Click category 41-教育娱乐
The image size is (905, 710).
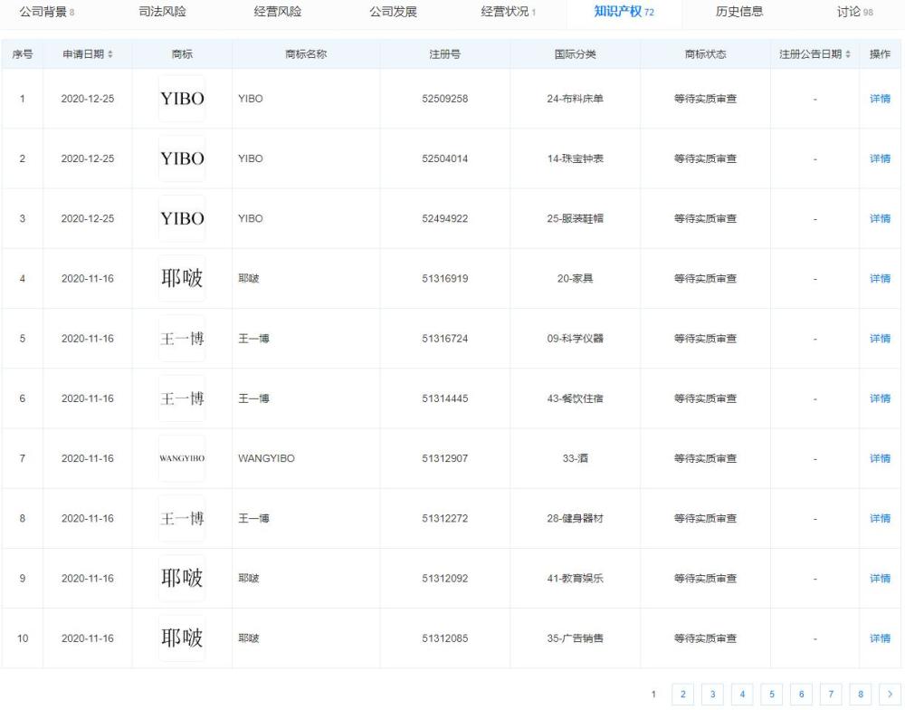[575, 579]
